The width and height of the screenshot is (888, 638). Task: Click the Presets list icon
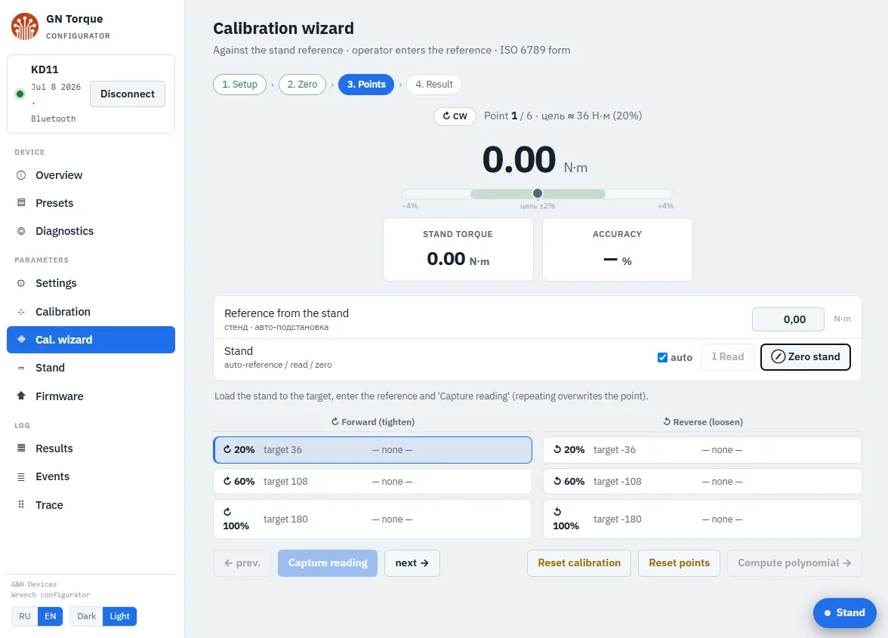(21, 202)
